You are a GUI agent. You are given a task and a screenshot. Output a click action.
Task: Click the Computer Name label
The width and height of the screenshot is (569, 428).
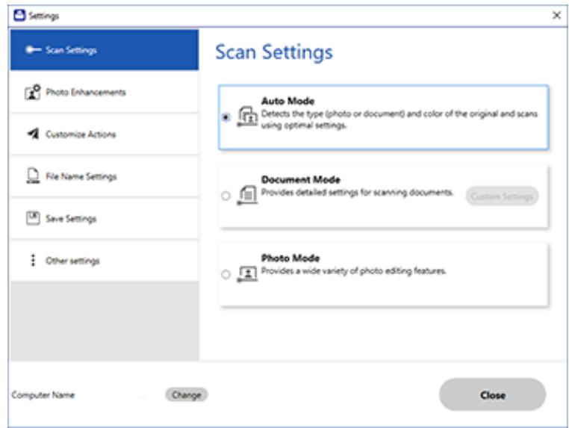(43, 394)
